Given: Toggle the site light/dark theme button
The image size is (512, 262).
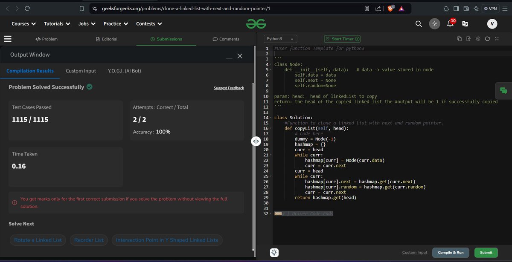Looking at the screenshot, I should pos(434,24).
